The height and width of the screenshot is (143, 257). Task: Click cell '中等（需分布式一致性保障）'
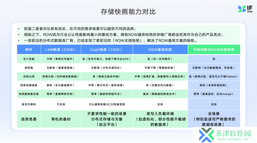coord(107,85)
